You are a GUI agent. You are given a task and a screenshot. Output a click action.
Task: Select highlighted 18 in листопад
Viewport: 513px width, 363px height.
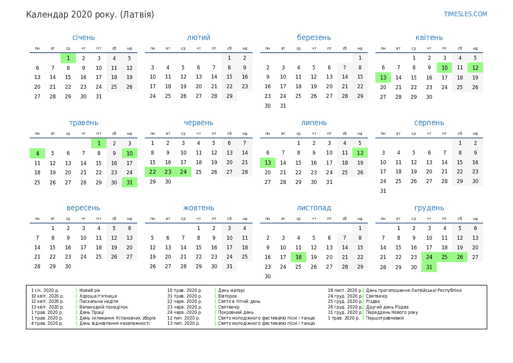pyautogui.click(x=298, y=257)
